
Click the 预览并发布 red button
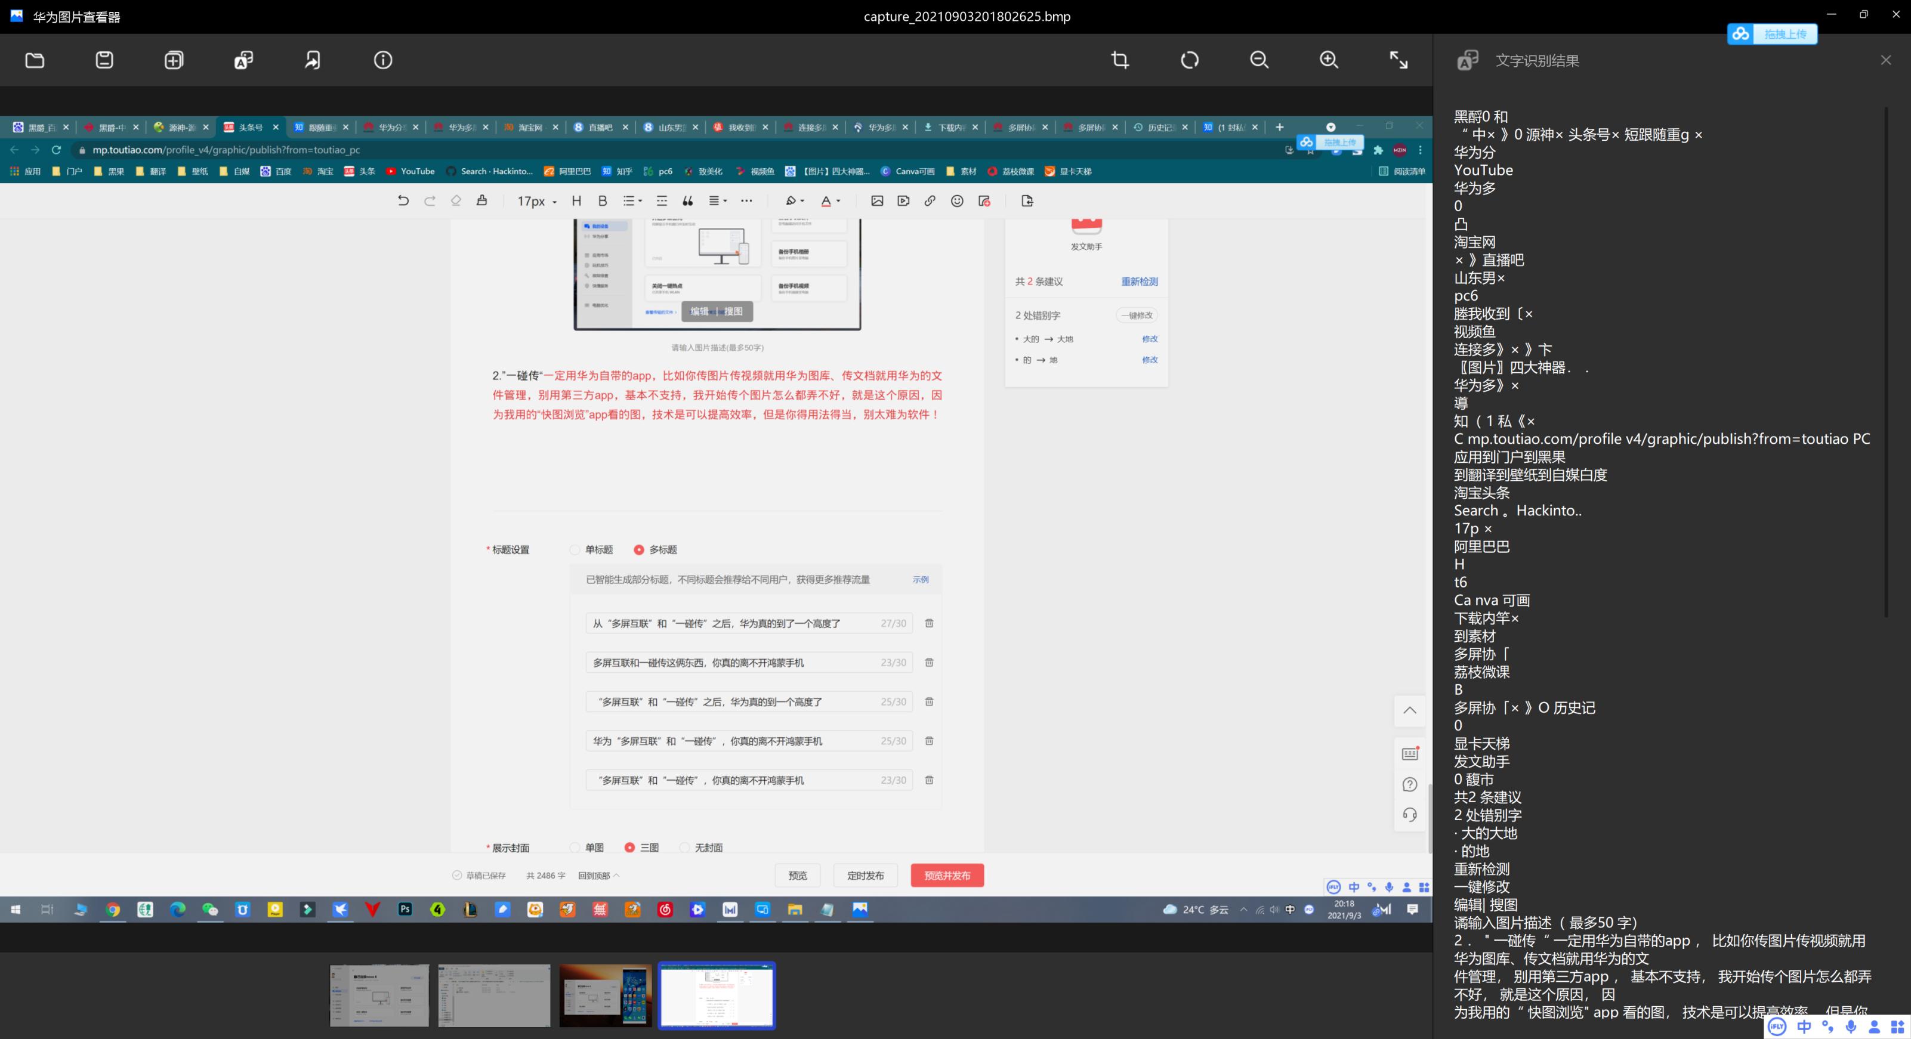pos(947,875)
